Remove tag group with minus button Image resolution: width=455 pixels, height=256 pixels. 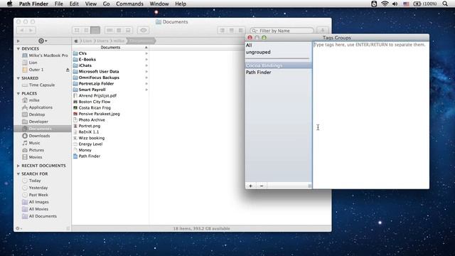[x=262, y=186]
